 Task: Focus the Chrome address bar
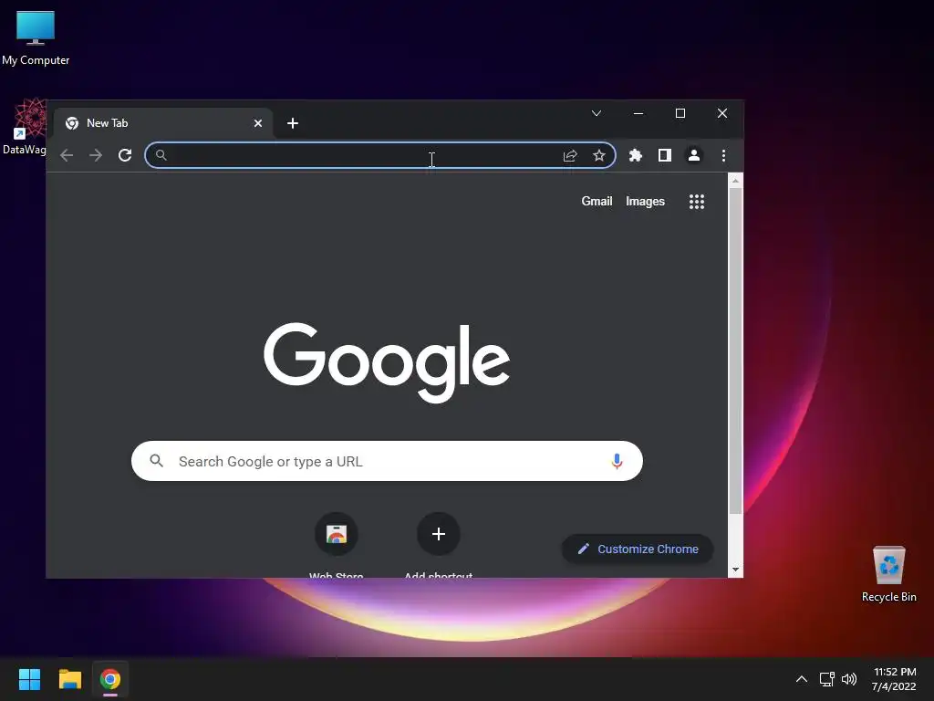(380, 155)
